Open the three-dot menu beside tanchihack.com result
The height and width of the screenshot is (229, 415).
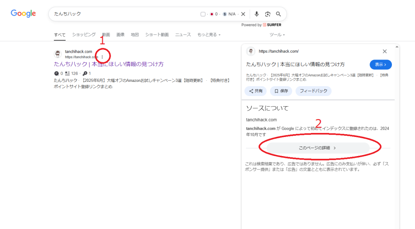(x=102, y=57)
